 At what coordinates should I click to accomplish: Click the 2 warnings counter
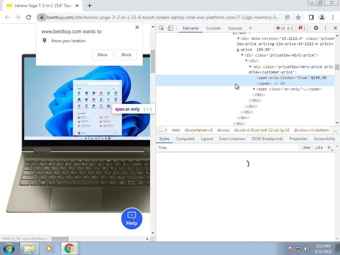pyautogui.click(x=290, y=28)
